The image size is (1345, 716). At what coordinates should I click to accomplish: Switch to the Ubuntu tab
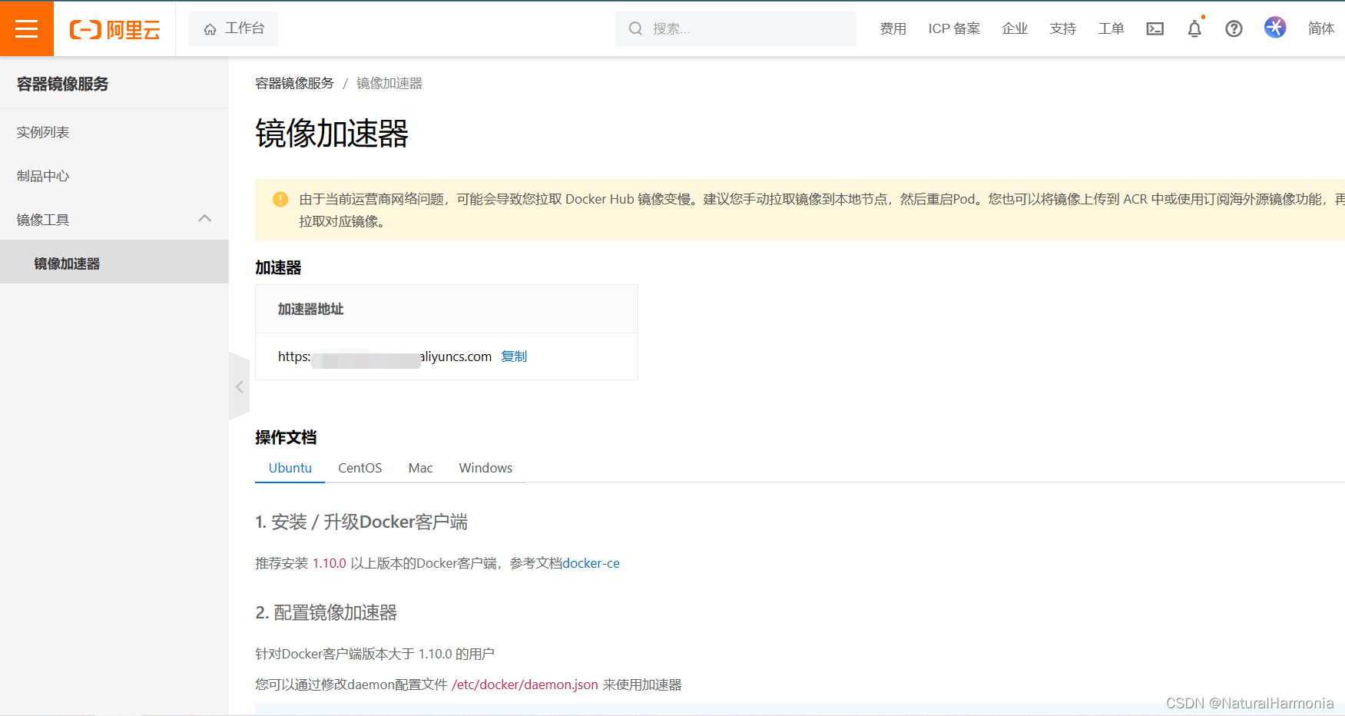(x=290, y=468)
